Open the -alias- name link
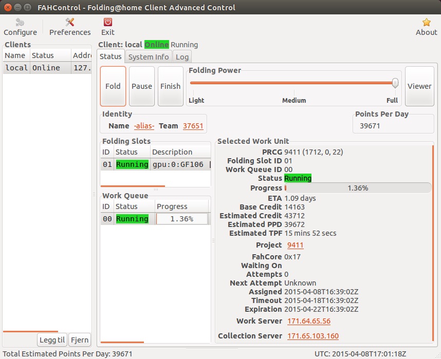Screen dimensions: 441x359 (144, 126)
